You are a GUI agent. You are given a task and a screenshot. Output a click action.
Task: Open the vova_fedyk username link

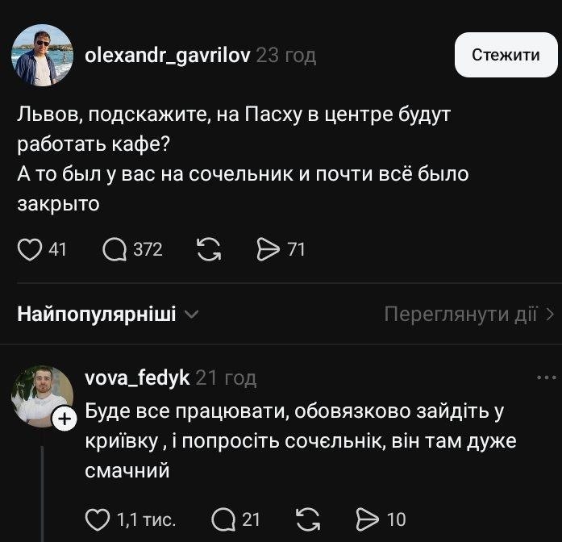point(137,377)
